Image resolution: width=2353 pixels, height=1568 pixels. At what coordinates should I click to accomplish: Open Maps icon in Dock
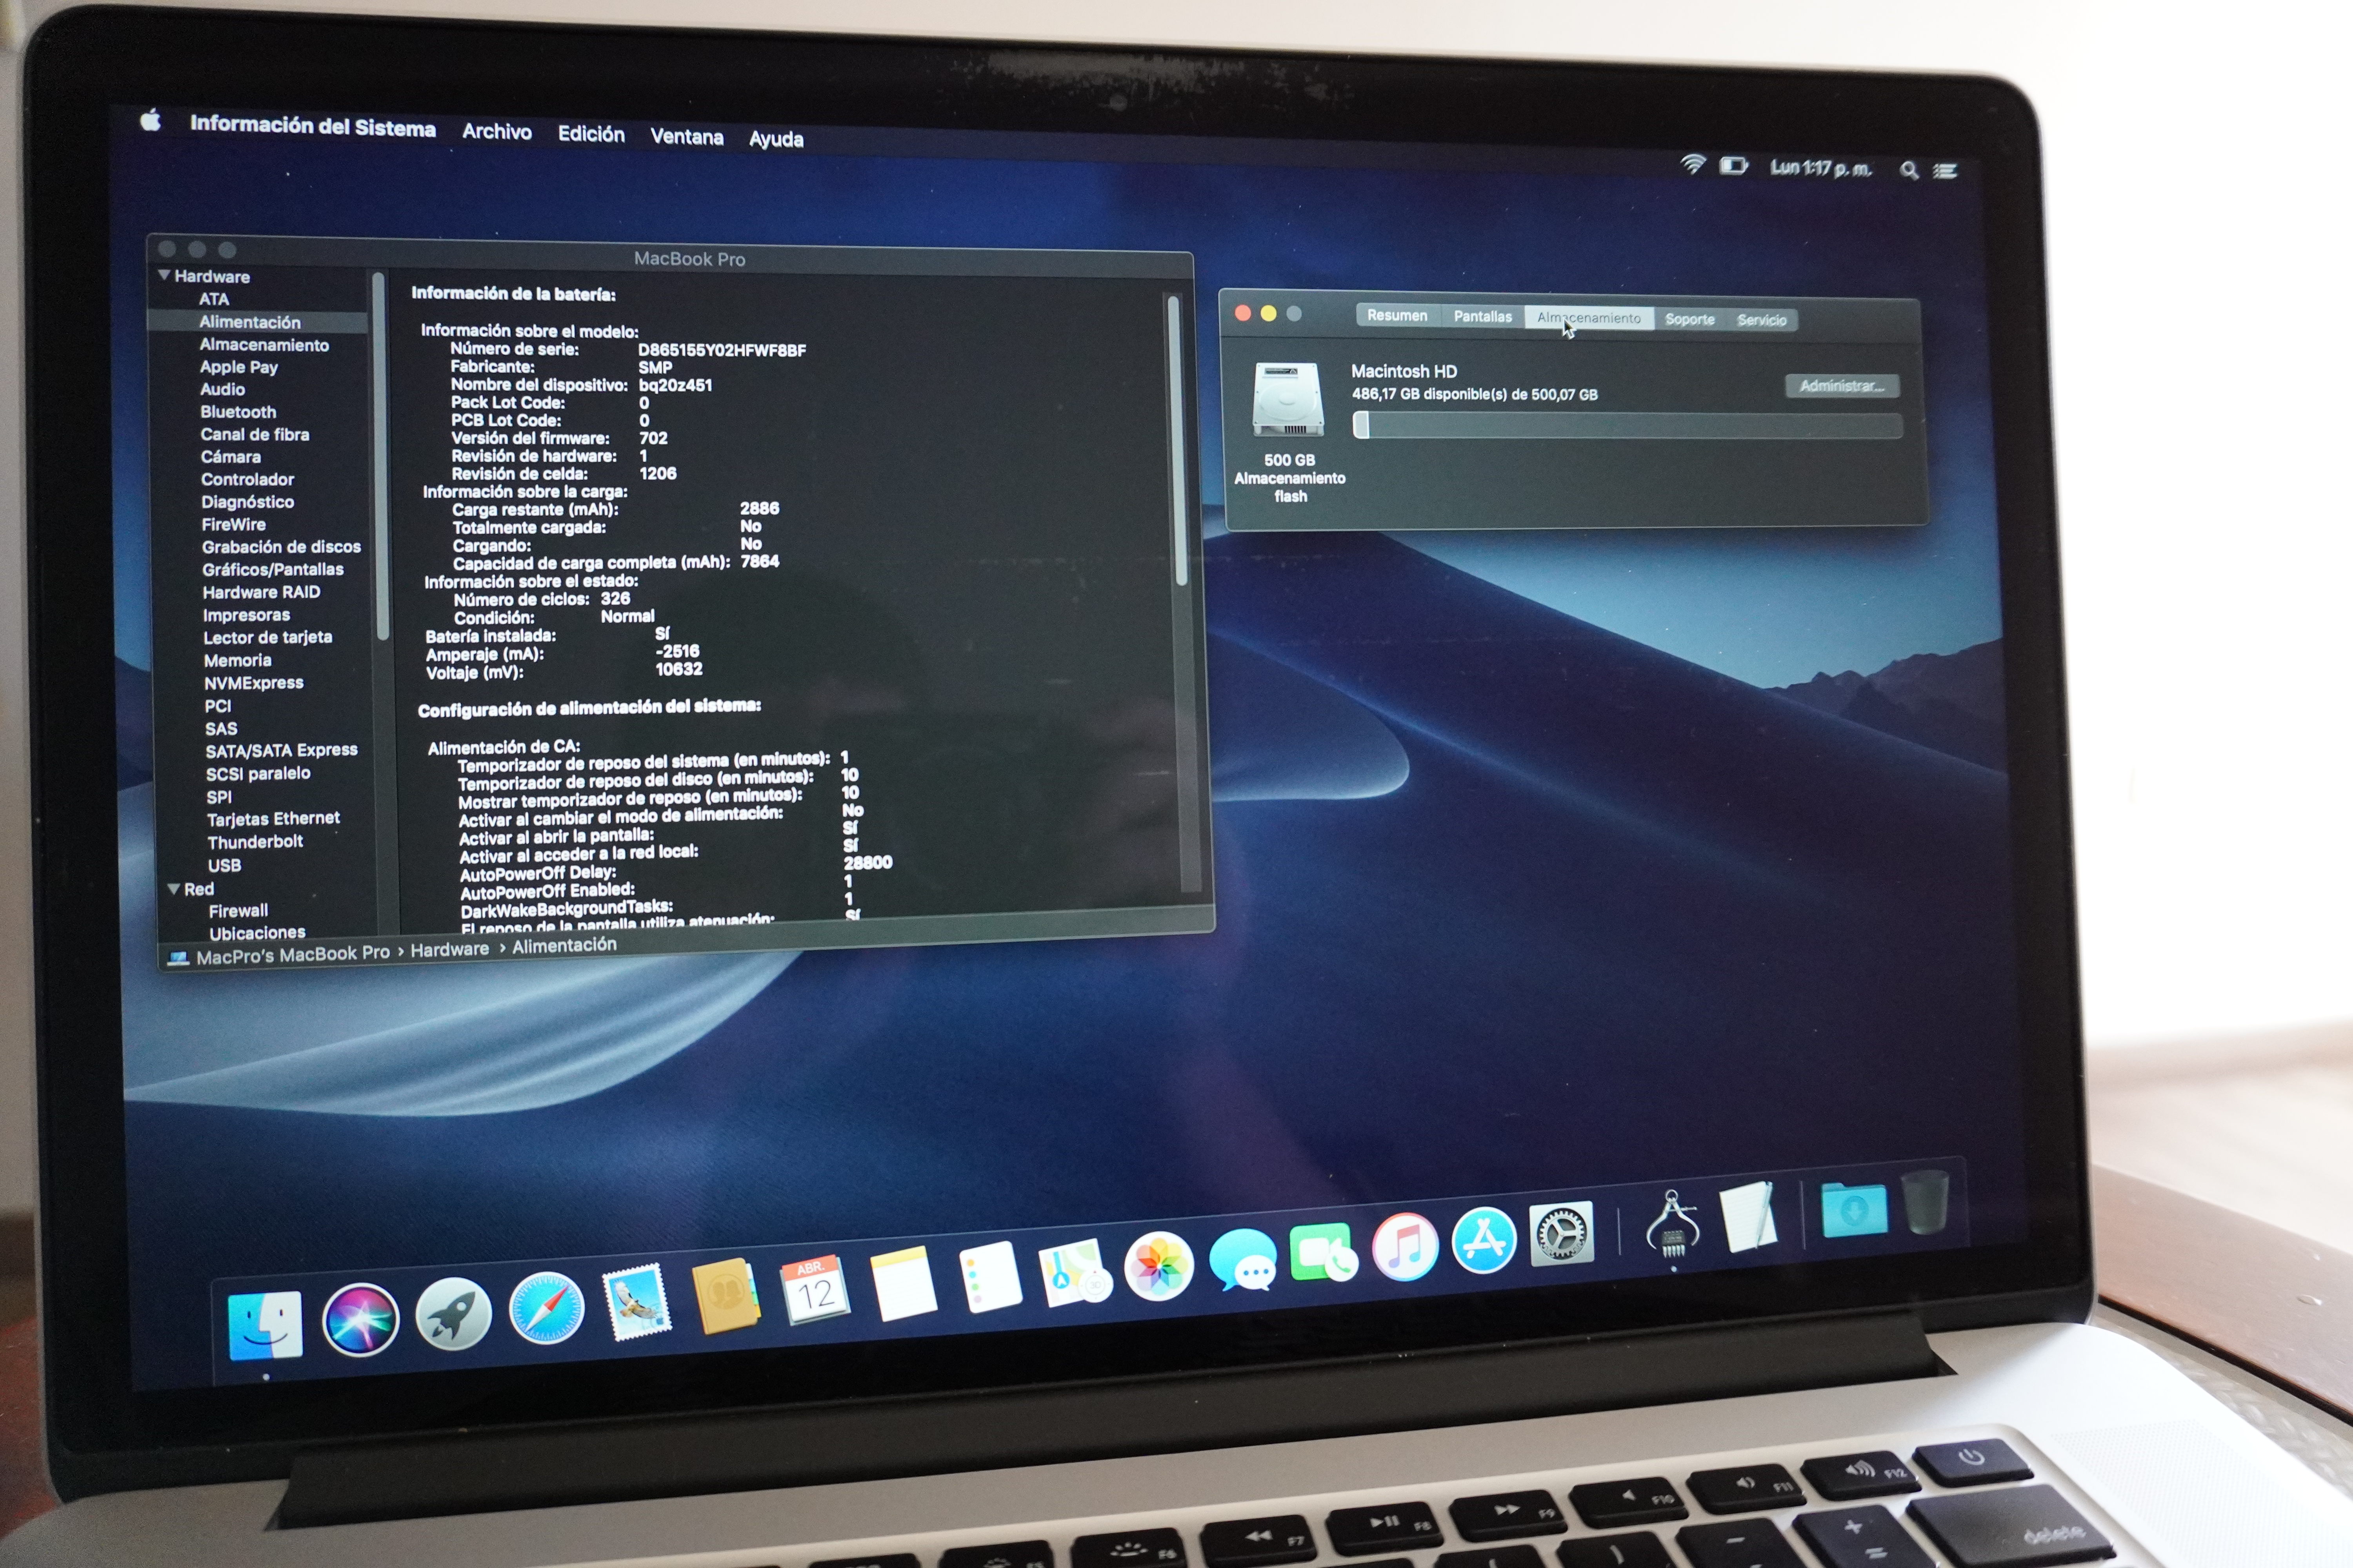tap(1075, 1272)
